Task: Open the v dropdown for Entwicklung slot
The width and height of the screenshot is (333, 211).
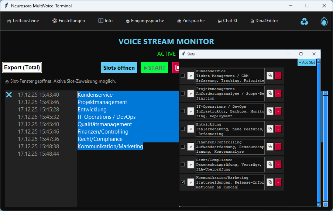Action: [x=190, y=129]
